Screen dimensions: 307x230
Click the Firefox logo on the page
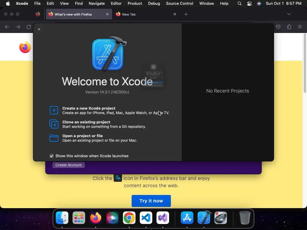[25, 47]
